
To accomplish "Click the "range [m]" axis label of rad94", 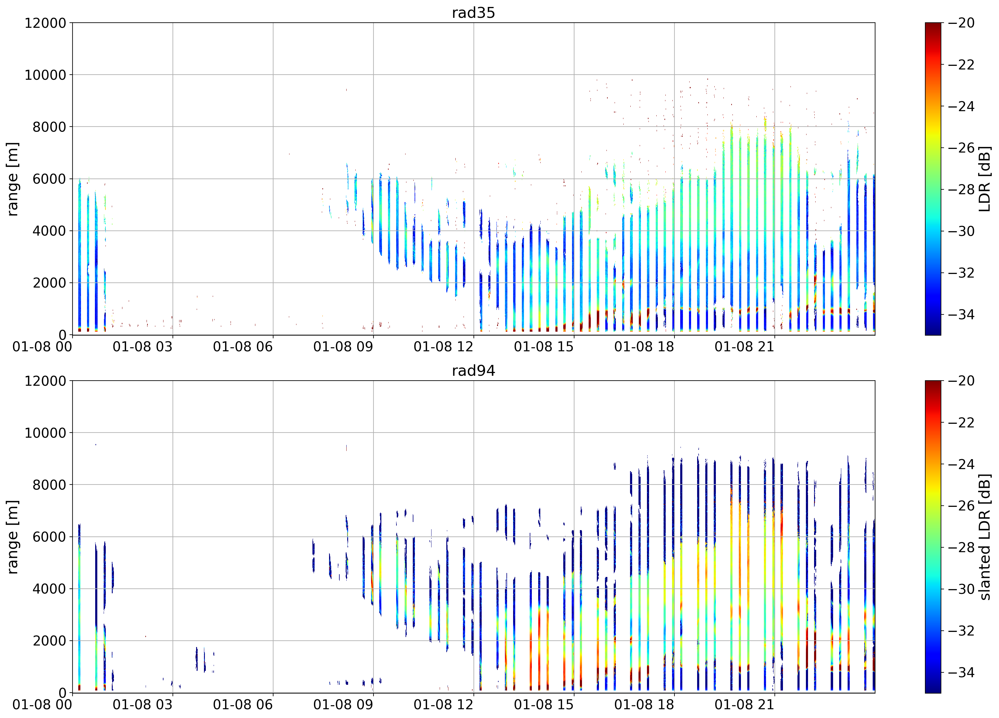I will click(x=12, y=537).
